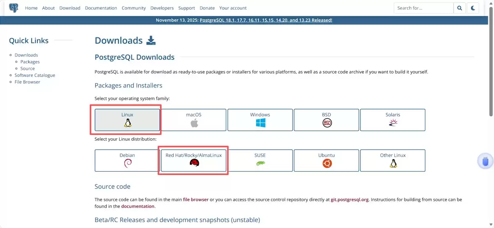Image resolution: width=494 pixels, height=228 pixels.
Task: Open the Support menu item
Action: 187,8
